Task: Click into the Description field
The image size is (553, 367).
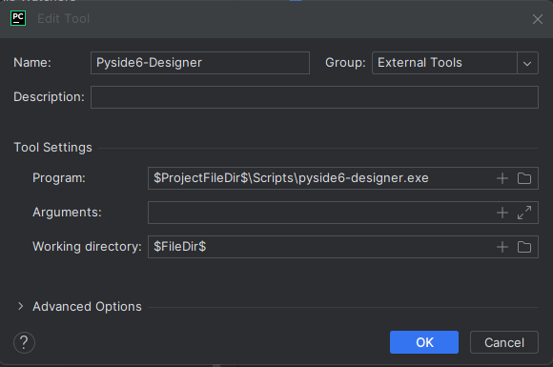Action: (315, 97)
